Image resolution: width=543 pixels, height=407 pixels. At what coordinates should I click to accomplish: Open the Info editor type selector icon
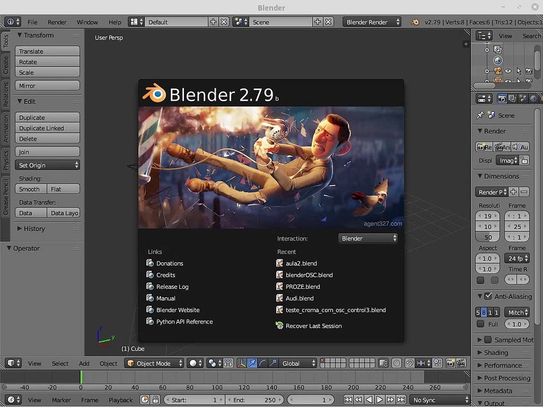pyautogui.click(x=13, y=22)
